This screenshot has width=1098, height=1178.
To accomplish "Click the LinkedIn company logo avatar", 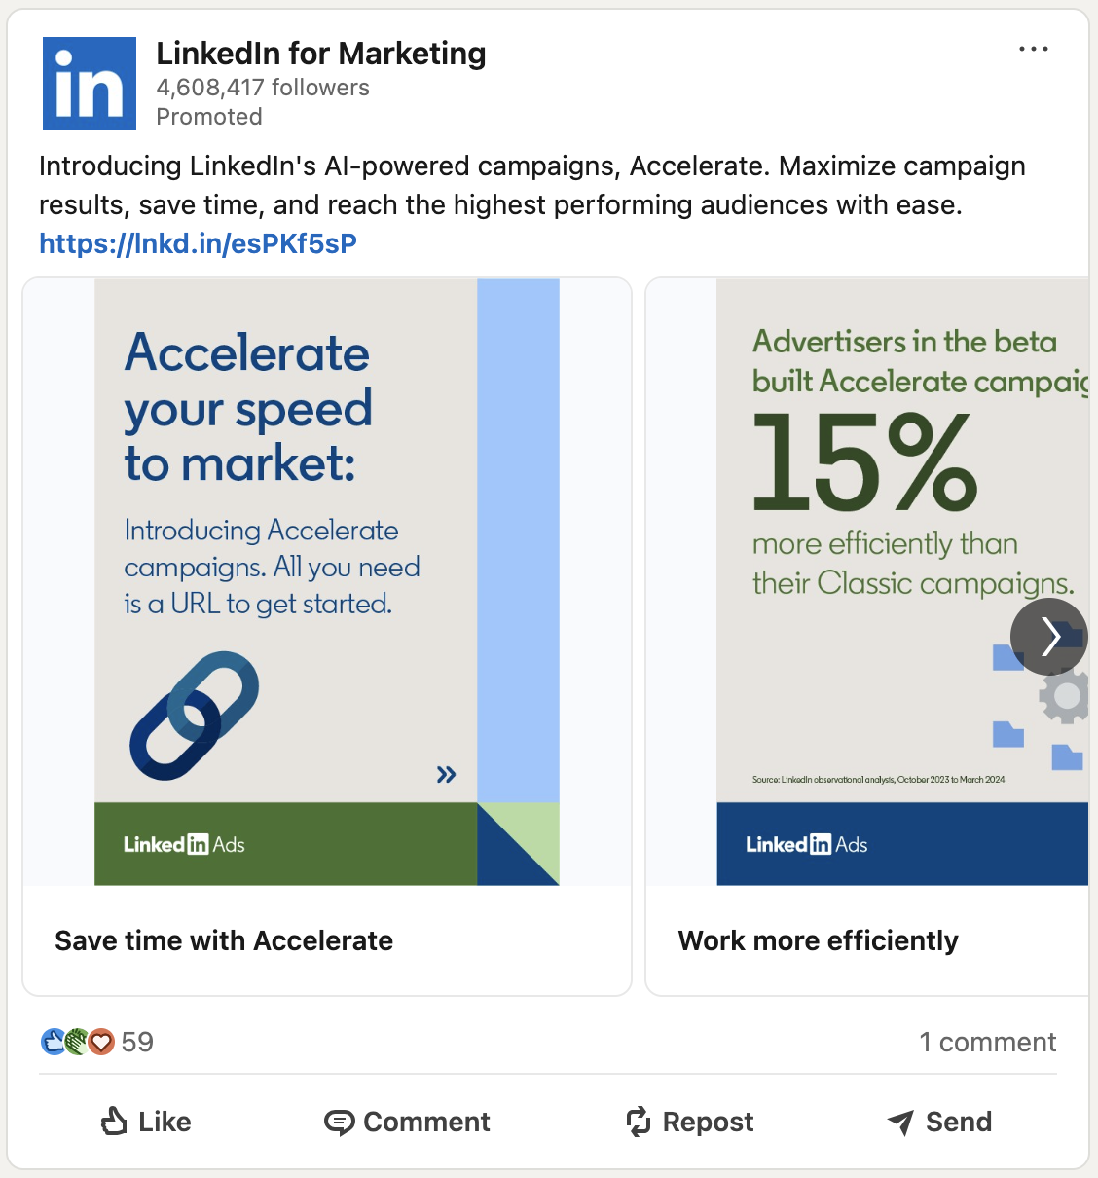I will pyautogui.click(x=89, y=83).
